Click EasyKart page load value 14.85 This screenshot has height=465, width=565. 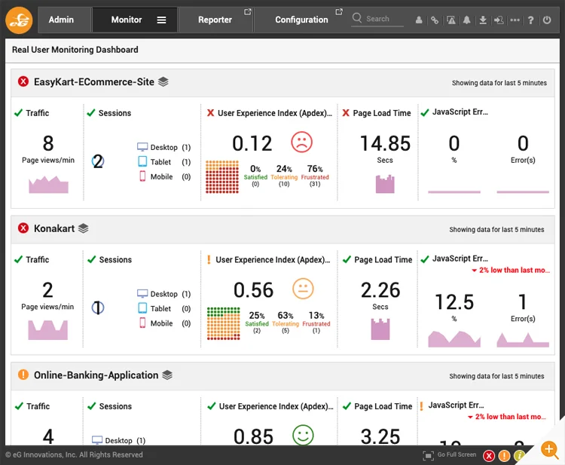(385, 143)
